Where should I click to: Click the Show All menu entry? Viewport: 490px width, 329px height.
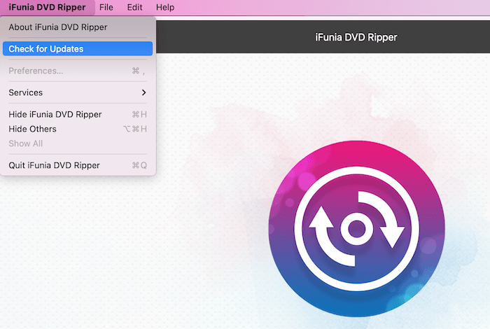pos(26,143)
